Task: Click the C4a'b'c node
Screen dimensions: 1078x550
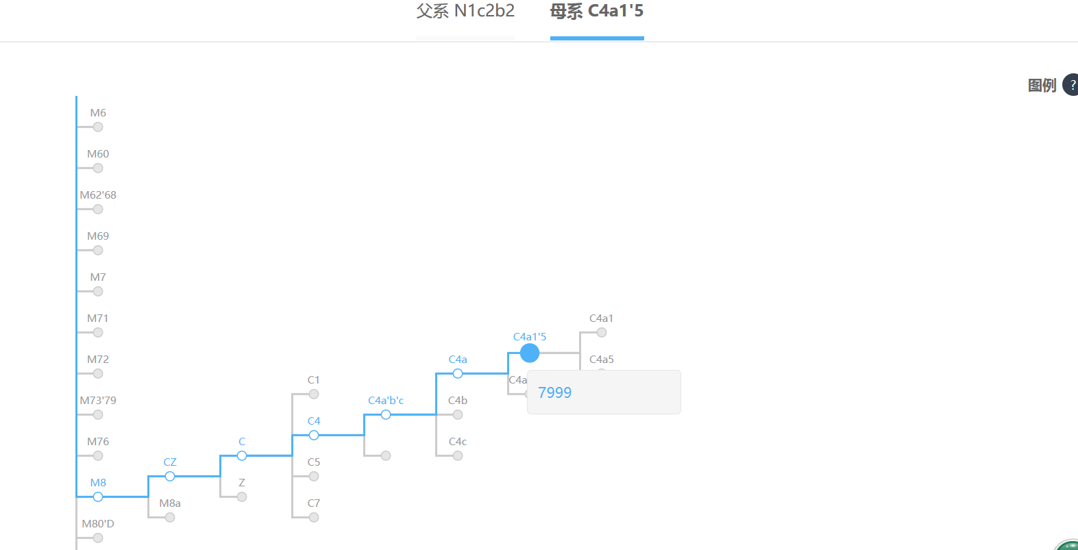Action: pos(386,414)
